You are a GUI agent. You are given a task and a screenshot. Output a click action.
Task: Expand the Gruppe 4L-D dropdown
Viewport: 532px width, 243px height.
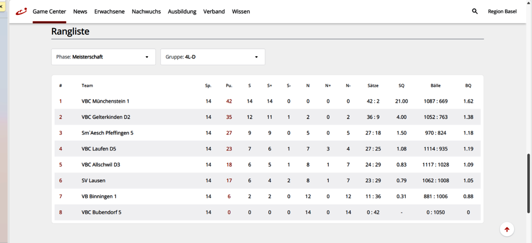(x=212, y=57)
